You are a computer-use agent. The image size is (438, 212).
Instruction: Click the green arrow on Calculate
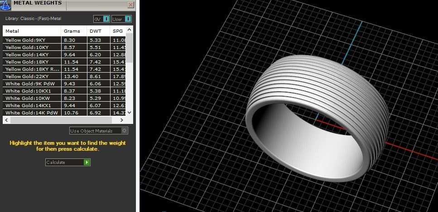[87, 162]
